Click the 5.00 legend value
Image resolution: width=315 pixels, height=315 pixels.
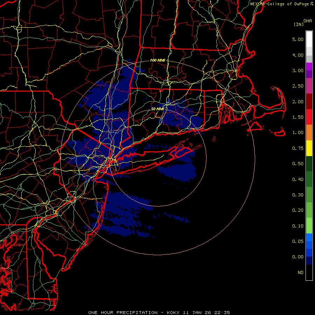[x=298, y=39]
